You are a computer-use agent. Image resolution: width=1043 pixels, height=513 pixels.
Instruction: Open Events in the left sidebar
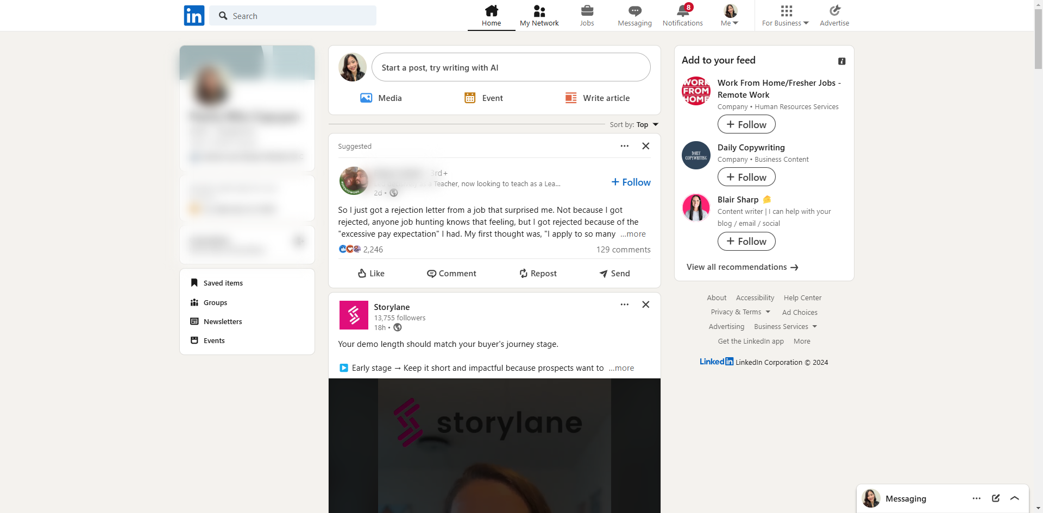pos(208,340)
